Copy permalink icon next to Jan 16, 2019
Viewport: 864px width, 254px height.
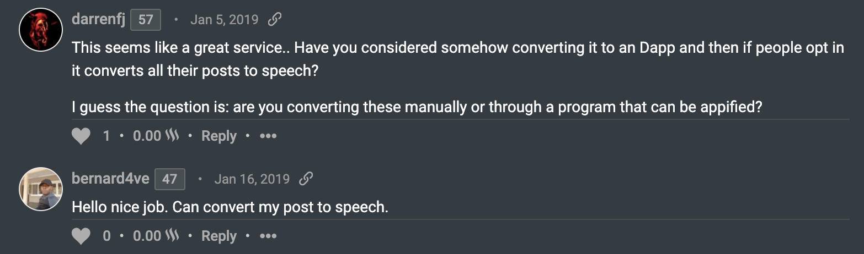[306, 179]
